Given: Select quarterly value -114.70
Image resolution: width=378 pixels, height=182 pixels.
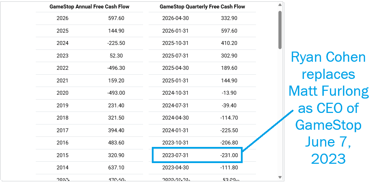Looking at the screenshot, I should point(229,118).
